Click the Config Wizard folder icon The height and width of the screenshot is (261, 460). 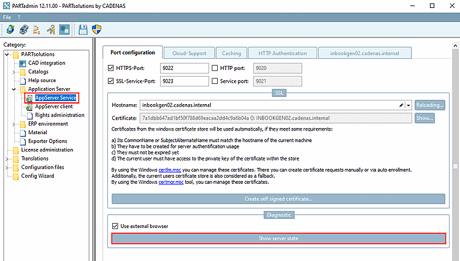(x=16, y=176)
